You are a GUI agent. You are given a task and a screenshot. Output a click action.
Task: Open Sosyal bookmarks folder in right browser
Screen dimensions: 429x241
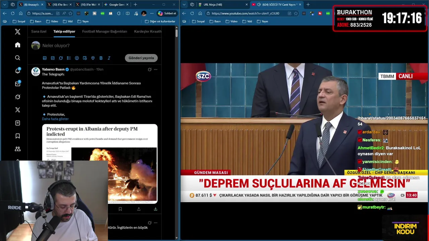(x=198, y=21)
